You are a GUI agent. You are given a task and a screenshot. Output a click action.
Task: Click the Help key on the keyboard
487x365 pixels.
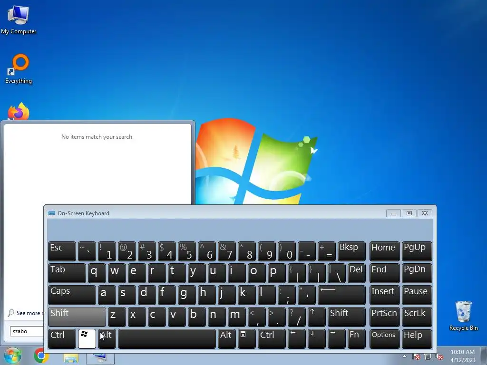[417, 338]
